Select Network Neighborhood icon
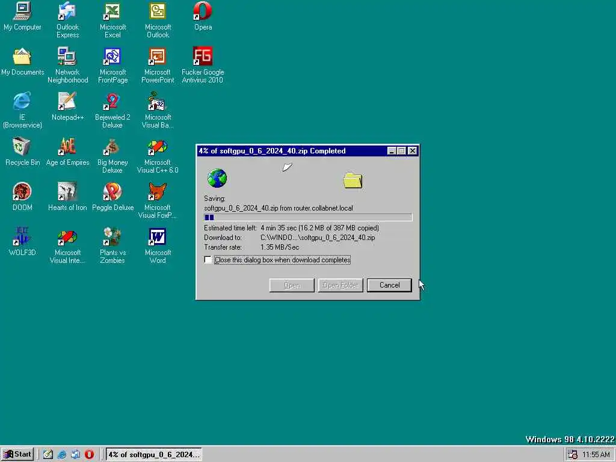616x462 pixels. point(67,65)
